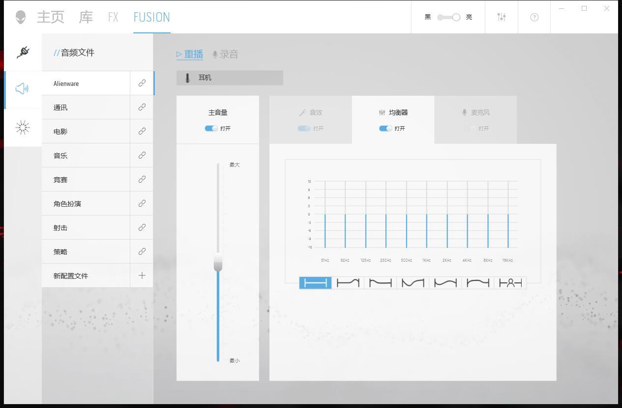Click the 最大 maximum volume label
The width and height of the screenshot is (622, 408).
235,165
